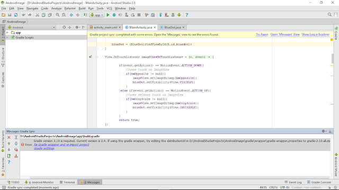Redo action with the toolbar arrow
The height and width of the screenshot is (190, 339).
30,15
